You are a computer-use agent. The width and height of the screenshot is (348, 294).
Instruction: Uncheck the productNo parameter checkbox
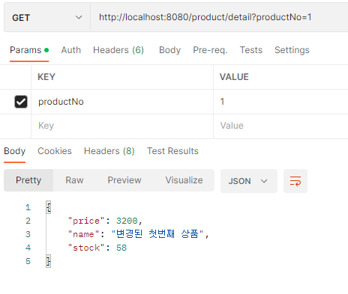click(x=21, y=102)
